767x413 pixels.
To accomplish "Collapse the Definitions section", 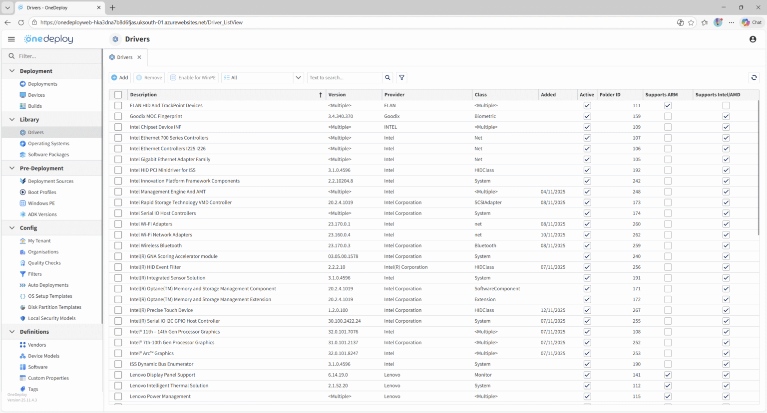I will pyautogui.click(x=12, y=332).
